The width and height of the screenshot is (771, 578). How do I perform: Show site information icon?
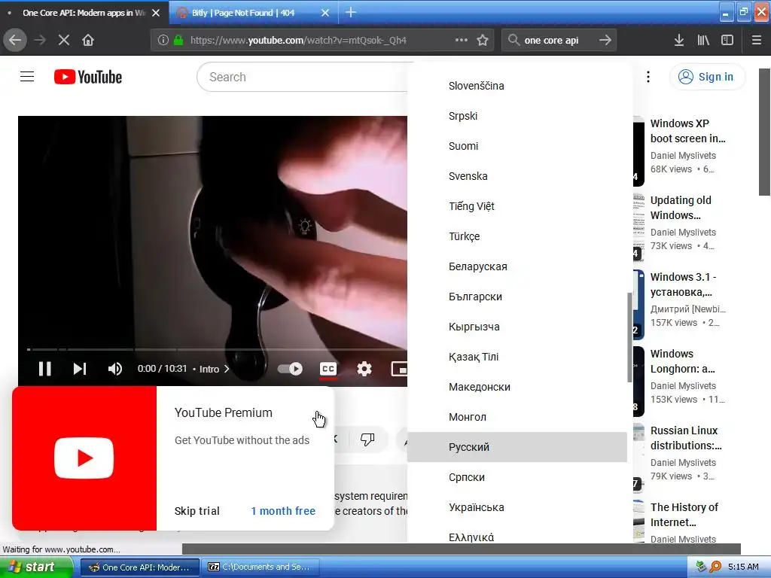point(163,40)
